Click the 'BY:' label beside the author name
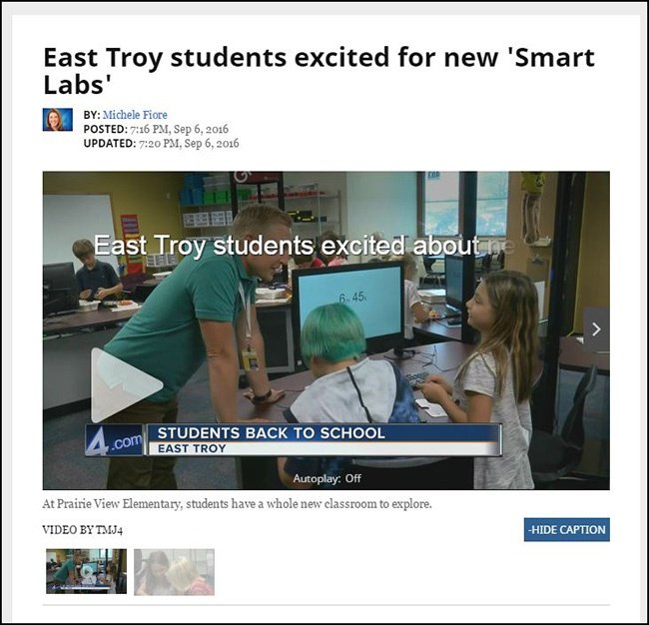The height and width of the screenshot is (625, 649). coord(92,115)
